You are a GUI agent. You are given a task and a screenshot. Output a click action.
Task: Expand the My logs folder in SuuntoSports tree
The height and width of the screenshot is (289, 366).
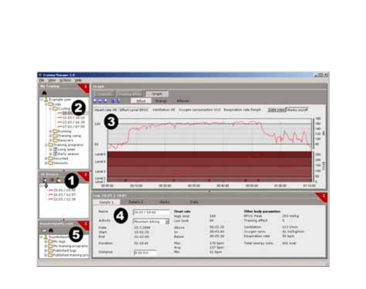[46, 242]
